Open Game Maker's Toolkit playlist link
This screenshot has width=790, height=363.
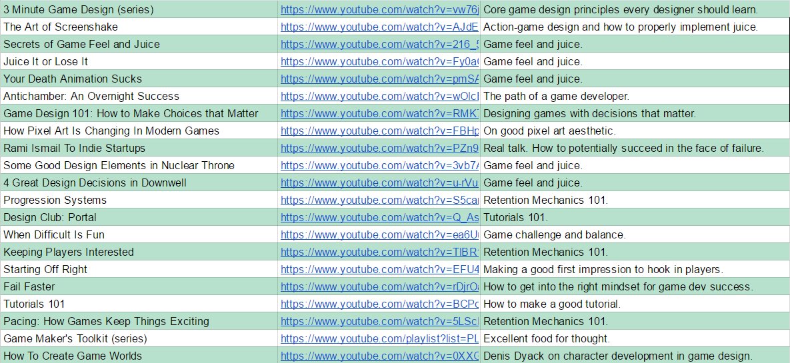click(379, 338)
